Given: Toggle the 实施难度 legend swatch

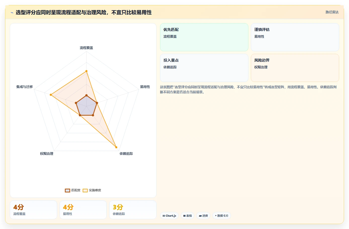Looking at the screenshot, I should coord(85,190).
